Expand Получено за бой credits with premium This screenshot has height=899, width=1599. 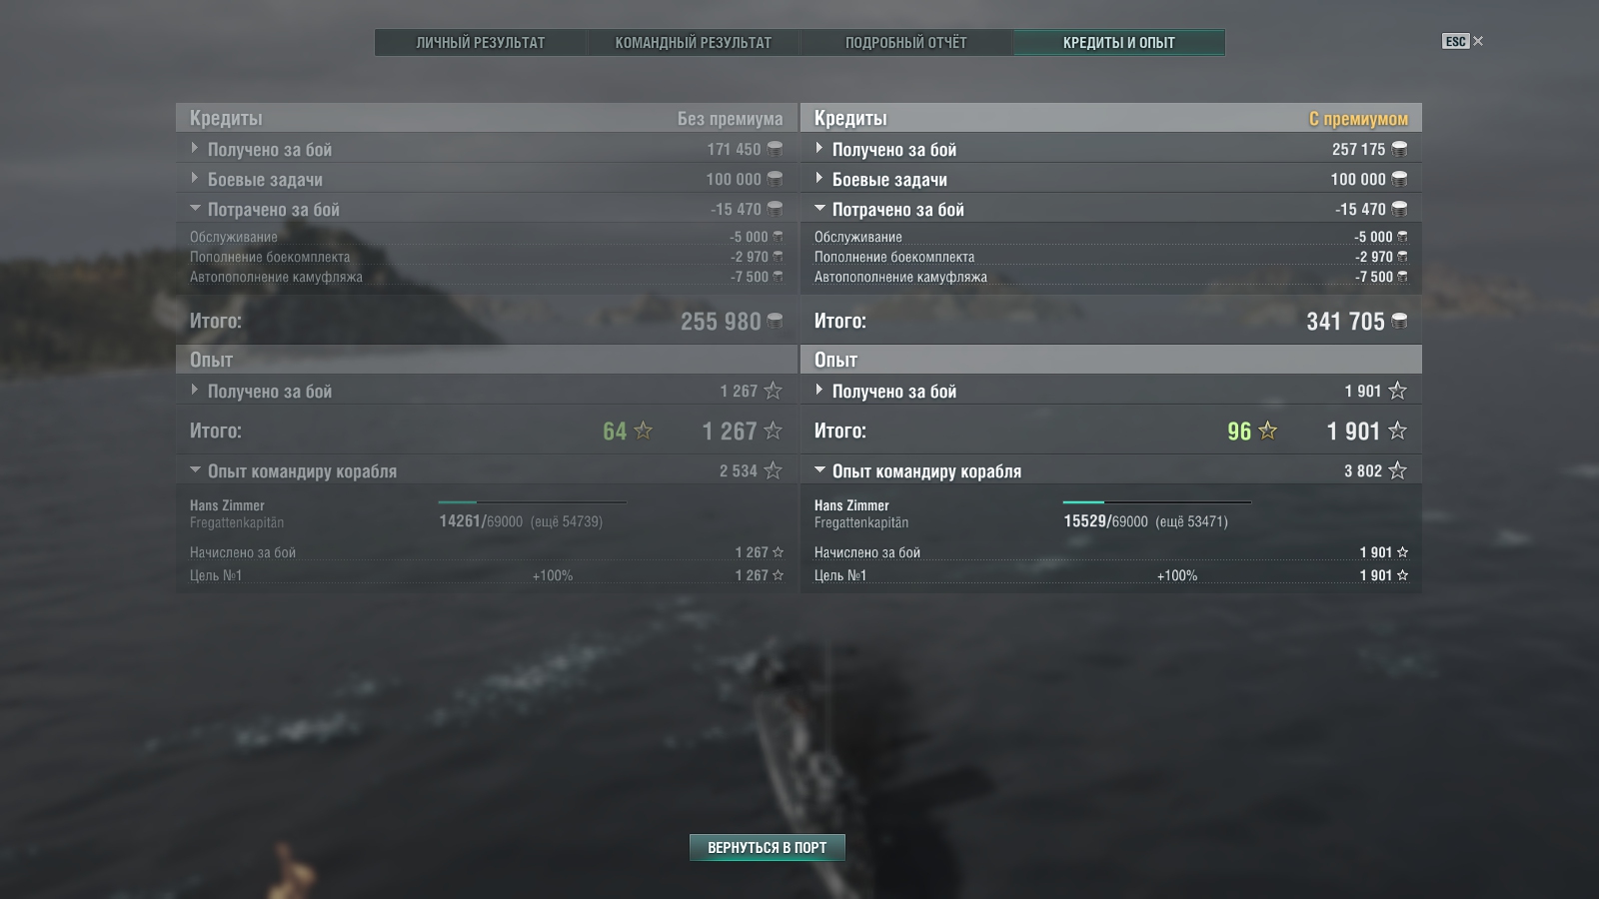click(1111, 149)
